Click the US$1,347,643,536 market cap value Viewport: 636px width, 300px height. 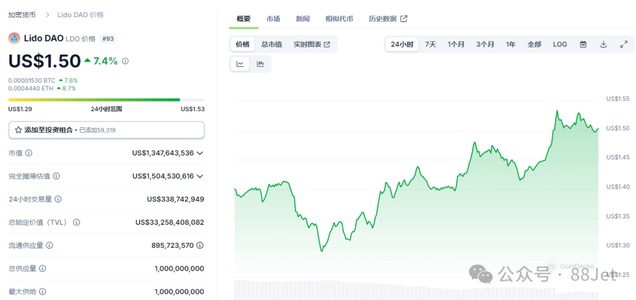163,153
